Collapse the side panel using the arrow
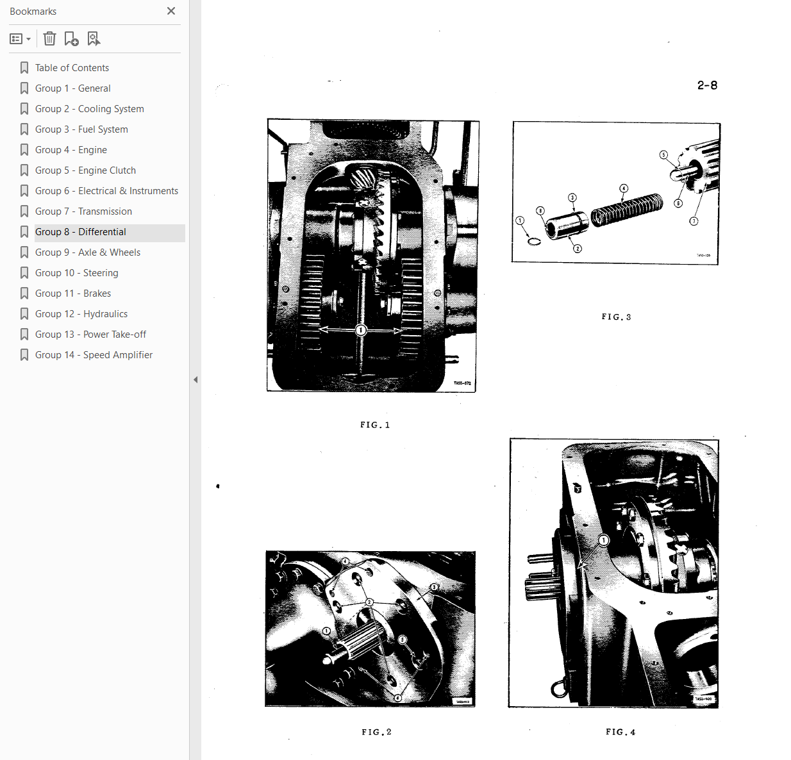Image resolution: width=791 pixels, height=760 pixels. (196, 380)
